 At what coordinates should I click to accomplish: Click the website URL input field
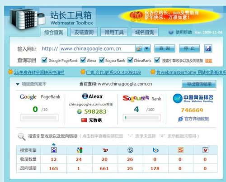(x=98, y=48)
